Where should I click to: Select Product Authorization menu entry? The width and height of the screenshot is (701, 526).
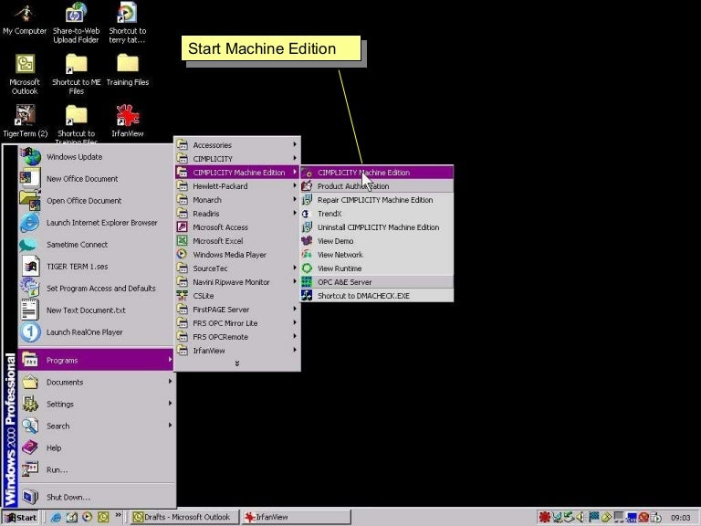click(x=352, y=186)
